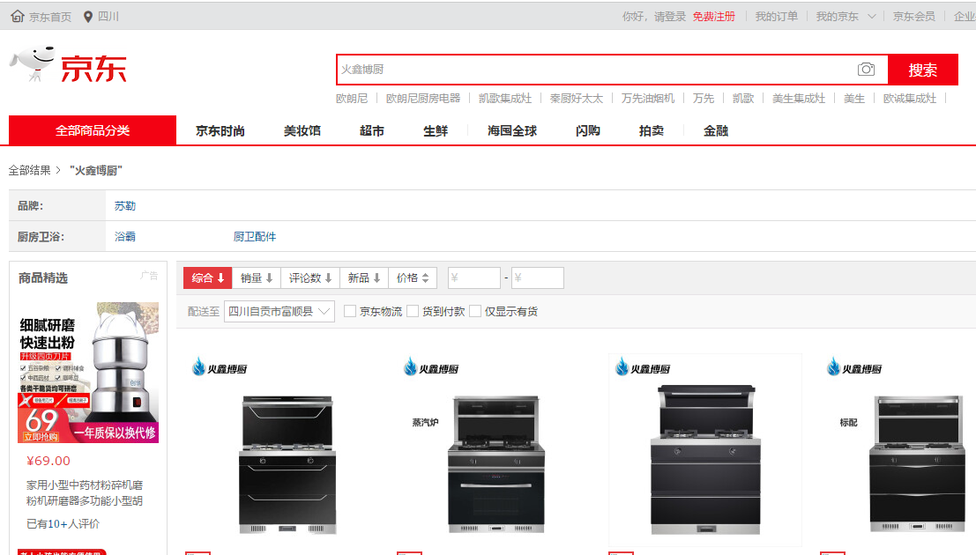Enable the 京东物流 checkbox

pyautogui.click(x=350, y=311)
